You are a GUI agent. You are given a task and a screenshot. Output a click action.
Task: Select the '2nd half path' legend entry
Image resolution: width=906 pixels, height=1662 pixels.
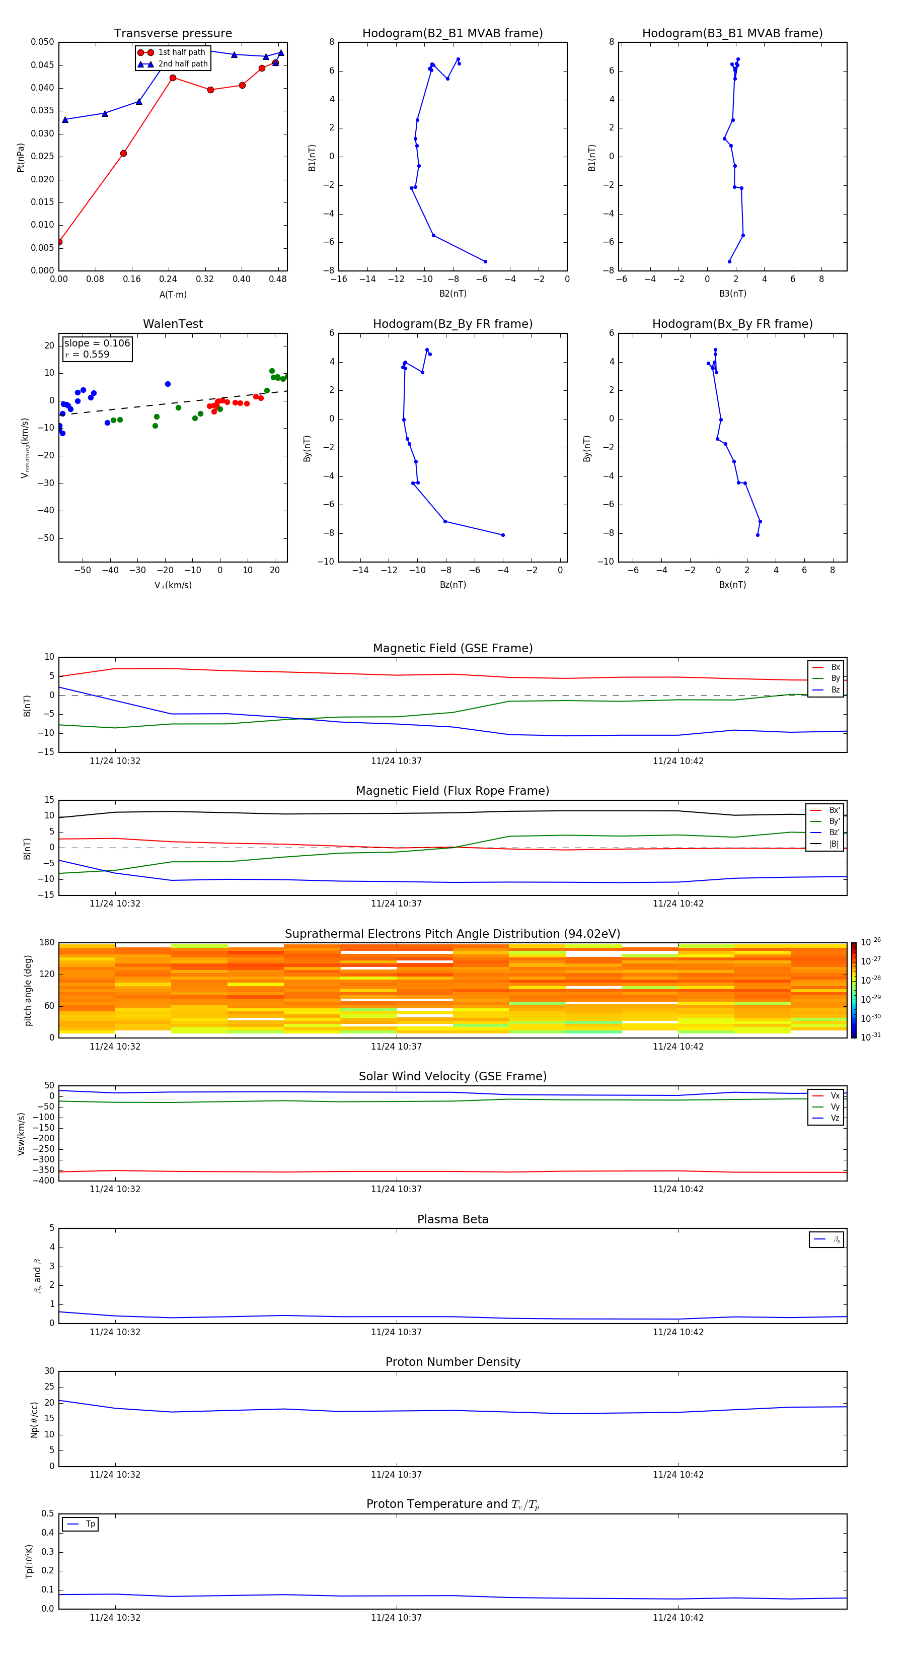click(173, 64)
